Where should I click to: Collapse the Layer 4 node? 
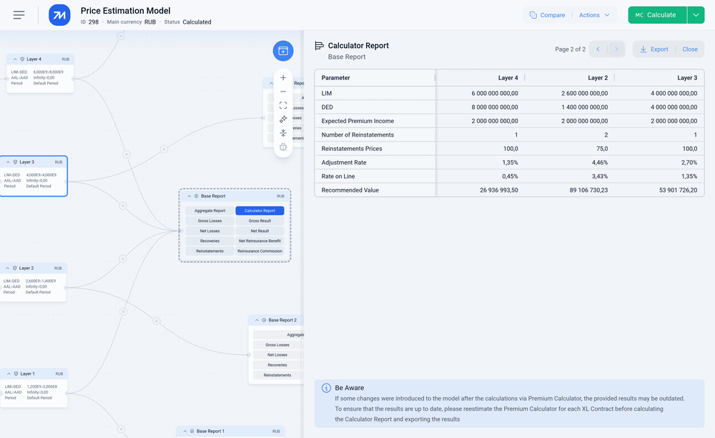14,59
